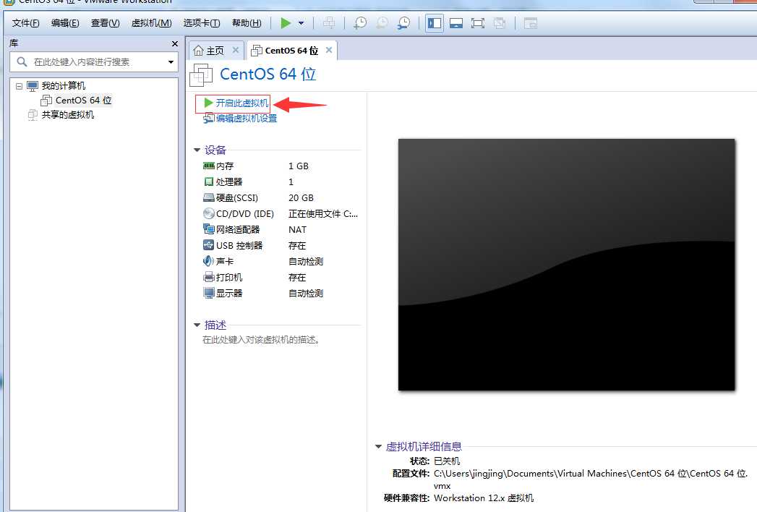Image resolution: width=757 pixels, height=512 pixels.
Task: Click the monitor icon beside 显示器
Action: click(x=208, y=293)
